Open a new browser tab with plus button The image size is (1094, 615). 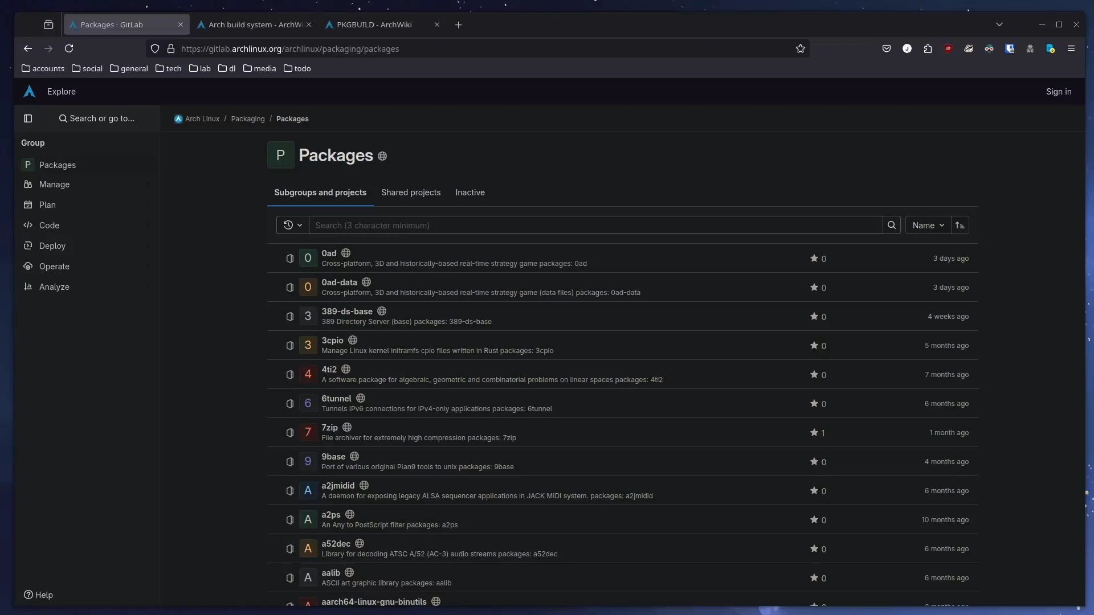pyautogui.click(x=459, y=24)
